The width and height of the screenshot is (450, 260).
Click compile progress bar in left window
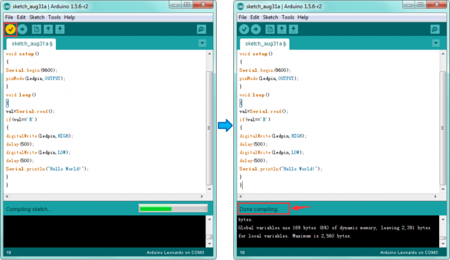point(173,209)
